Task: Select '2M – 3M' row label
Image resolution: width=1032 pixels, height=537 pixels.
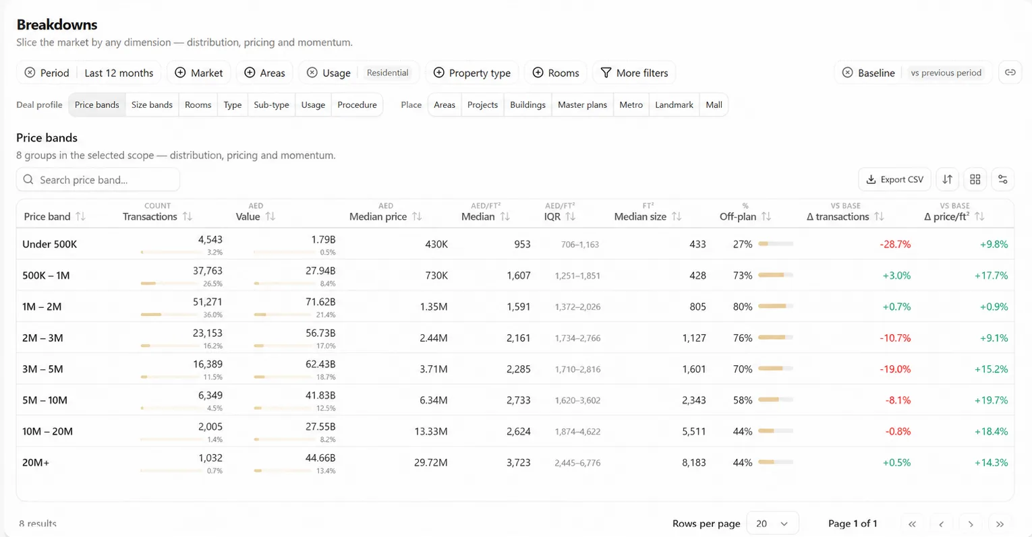Action: pyautogui.click(x=42, y=338)
